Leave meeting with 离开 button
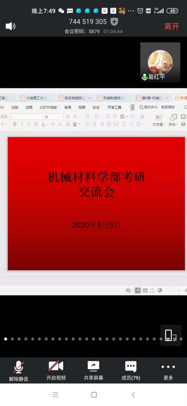Image resolution: width=187 pixels, height=406 pixels. point(172,26)
